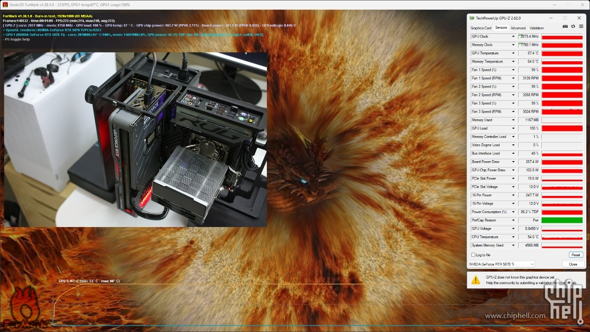Open the NVIDIA GeForce RTX 5070 Ti selector

point(501,264)
